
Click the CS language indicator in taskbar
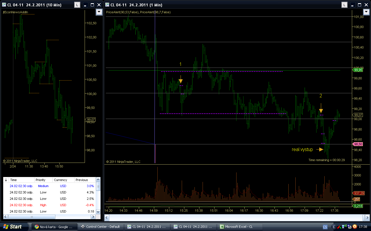(x=325, y=227)
